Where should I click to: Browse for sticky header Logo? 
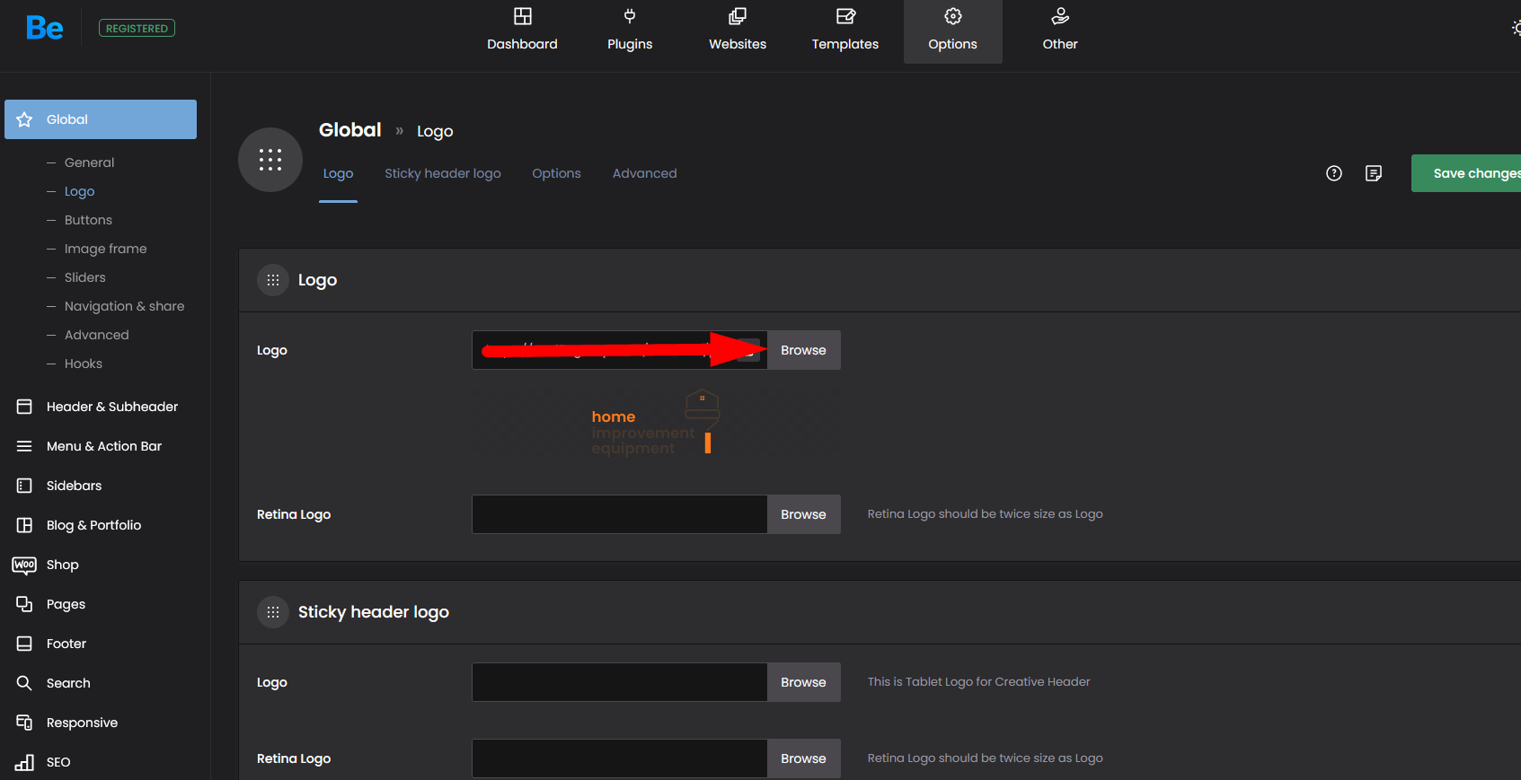(803, 682)
